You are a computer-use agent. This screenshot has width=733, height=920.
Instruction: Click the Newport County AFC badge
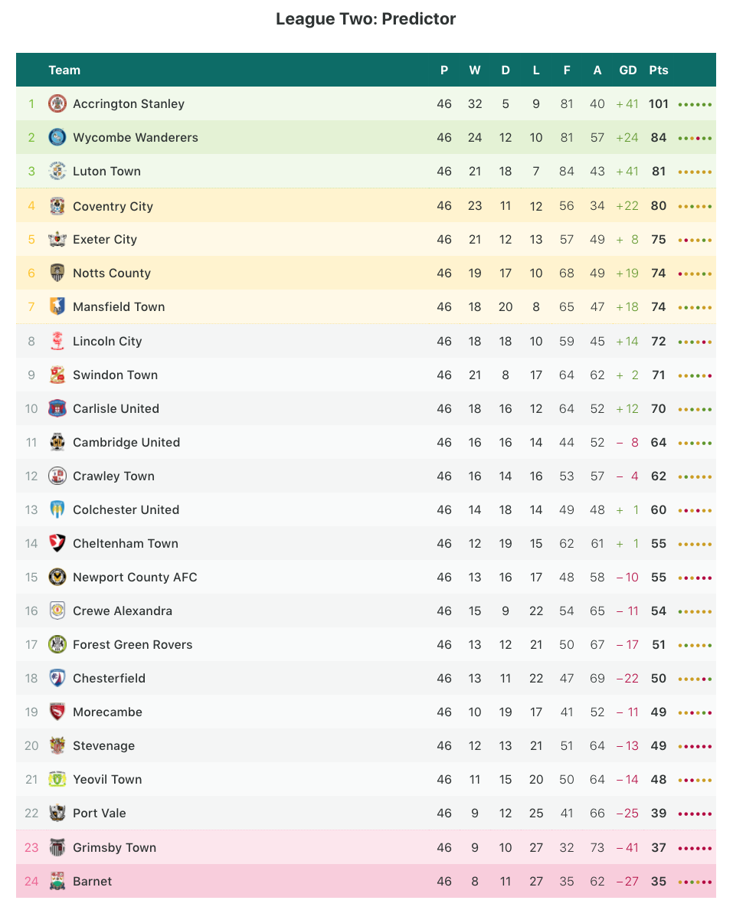coord(57,577)
